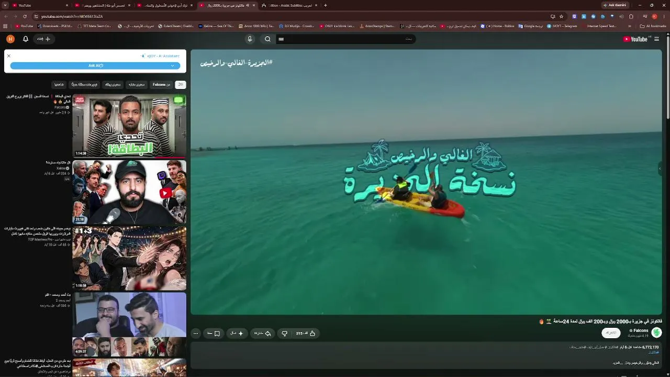
Task: Open the account avatar with letter H
Action: click(10, 39)
